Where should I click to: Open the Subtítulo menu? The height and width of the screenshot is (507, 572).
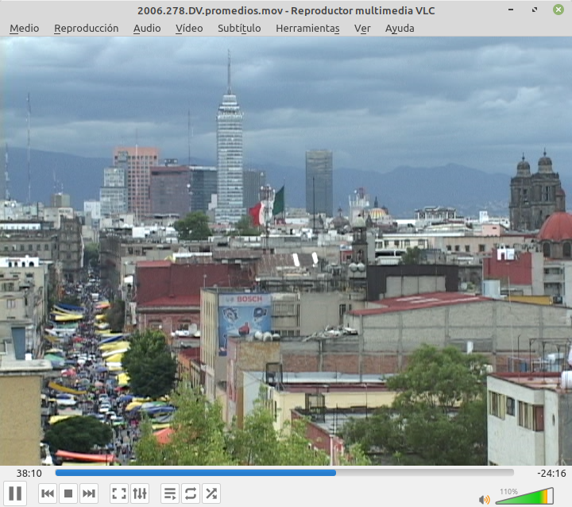click(x=239, y=28)
